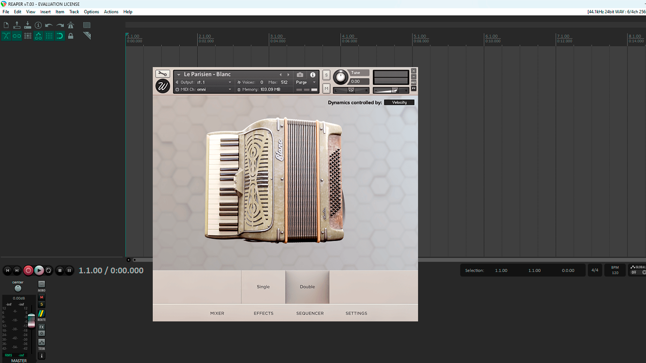Screen dimensions: 646x363
Task: Toggle the locking padlock icon
Action: [x=70, y=36]
